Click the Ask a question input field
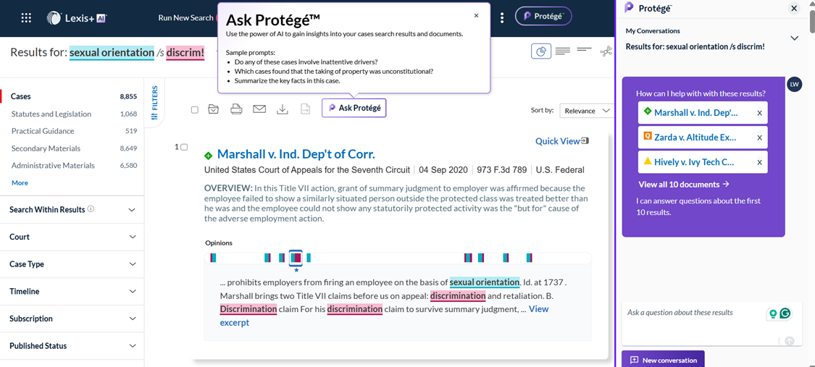The image size is (815, 367). tap(696, 324)
